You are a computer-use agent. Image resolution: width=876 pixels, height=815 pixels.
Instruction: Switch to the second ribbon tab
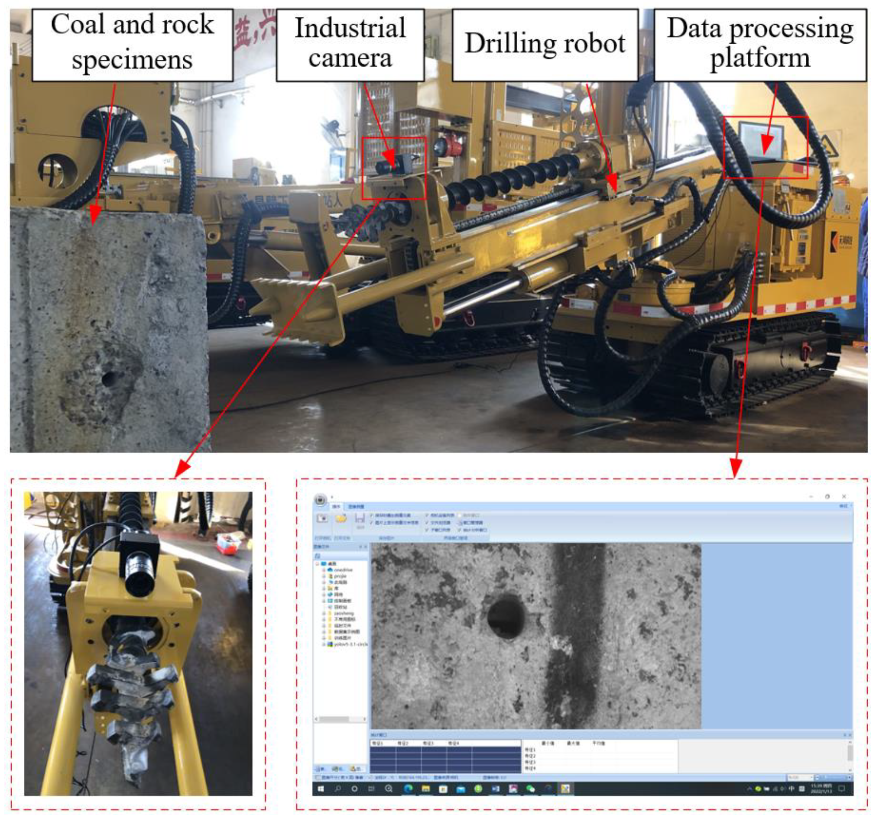point(356,507)
